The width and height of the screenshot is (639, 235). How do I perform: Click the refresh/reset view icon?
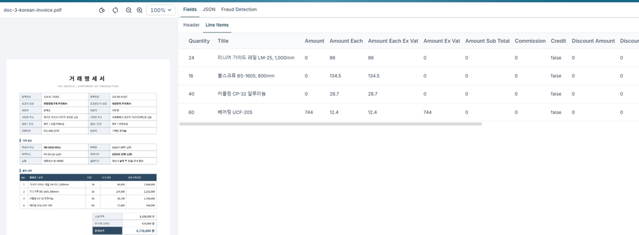tap(115, 10)
